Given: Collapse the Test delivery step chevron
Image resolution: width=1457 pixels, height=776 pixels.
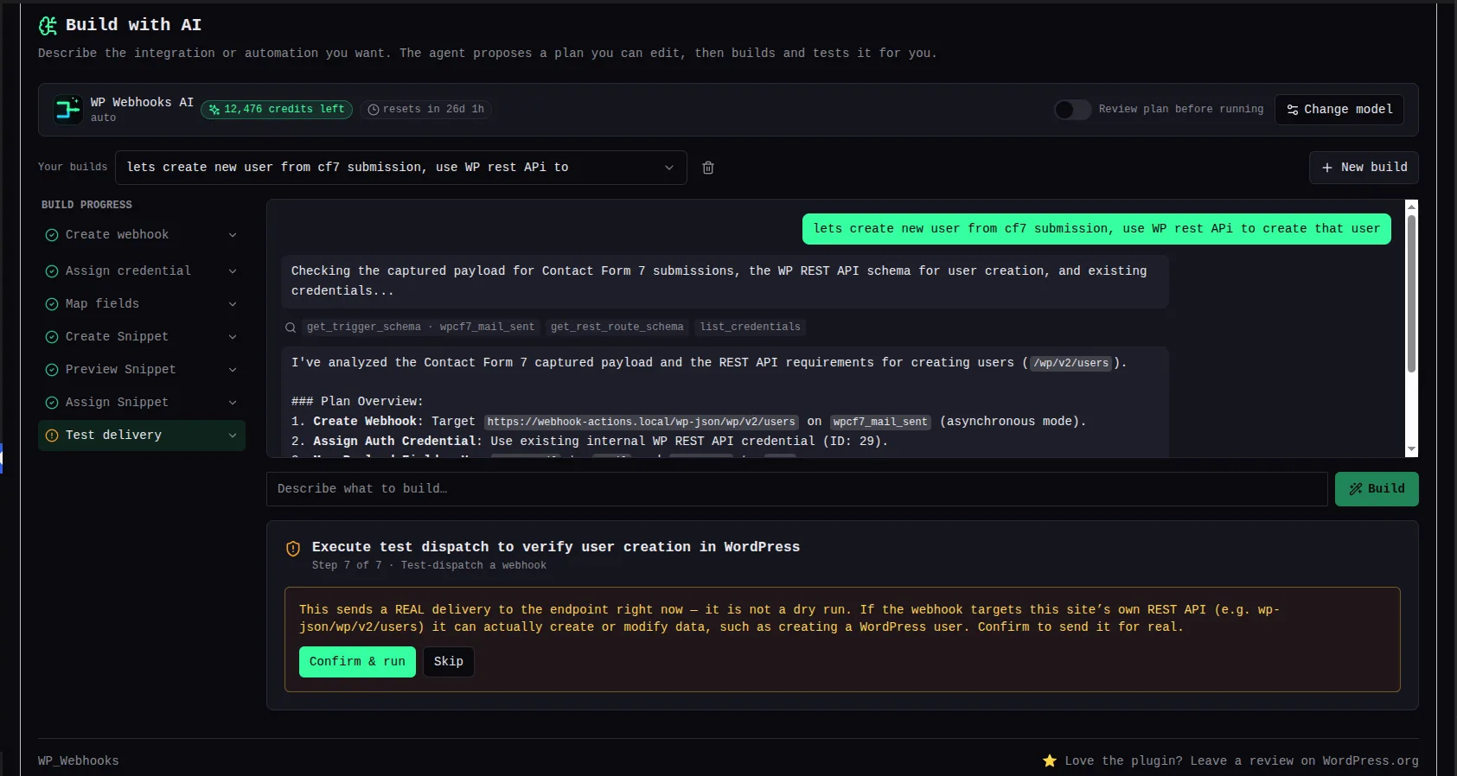Looking at the screenshot, I should pyautogui.click(x=233, y=436).
